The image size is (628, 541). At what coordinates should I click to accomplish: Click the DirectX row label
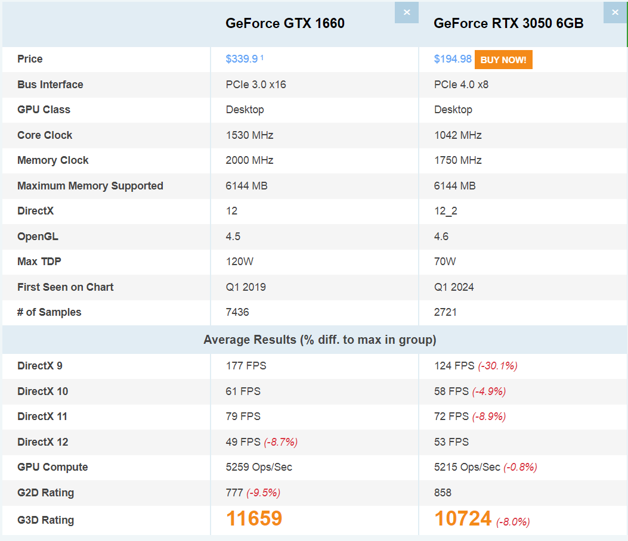(x=35, y=211)
